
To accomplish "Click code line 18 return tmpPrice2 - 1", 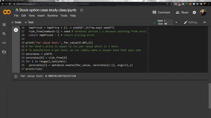I will coord(62,35).
